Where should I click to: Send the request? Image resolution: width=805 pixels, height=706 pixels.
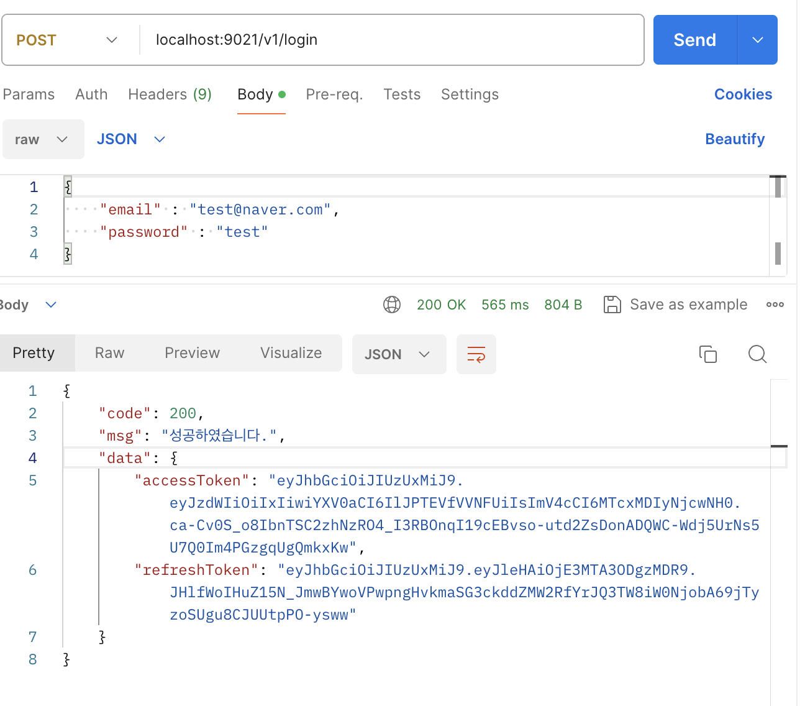click(x=695, y=40)
